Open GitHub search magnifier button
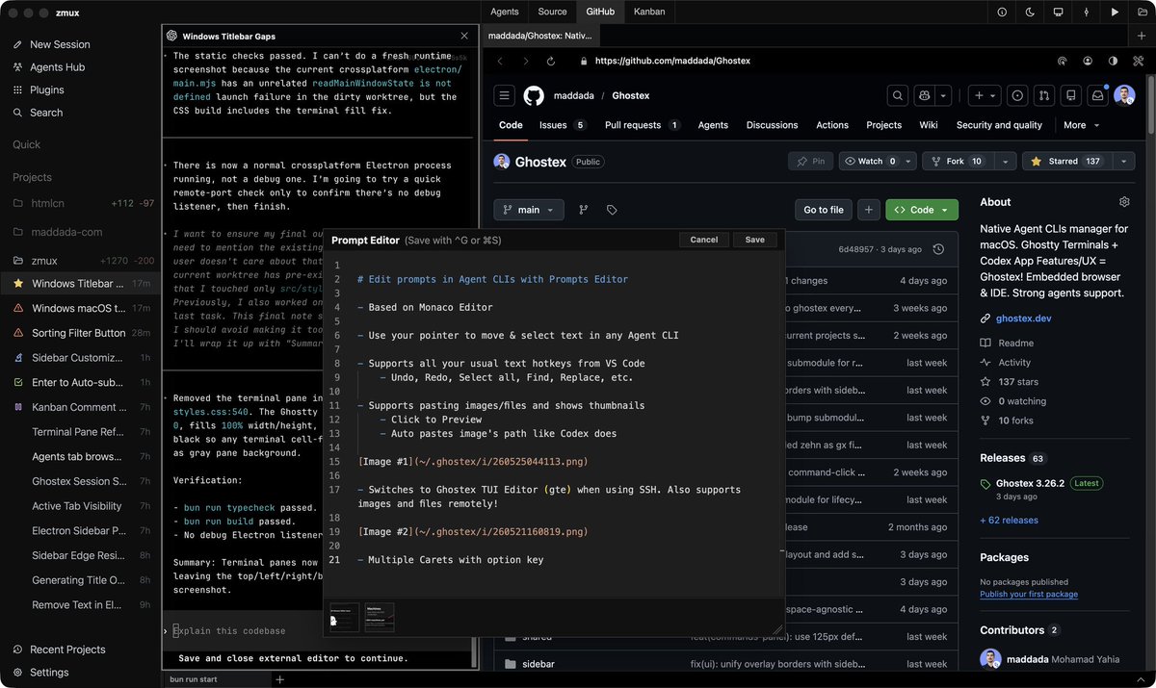Image resolution: width=1156 pixels, height=688 pixels. 898,95
